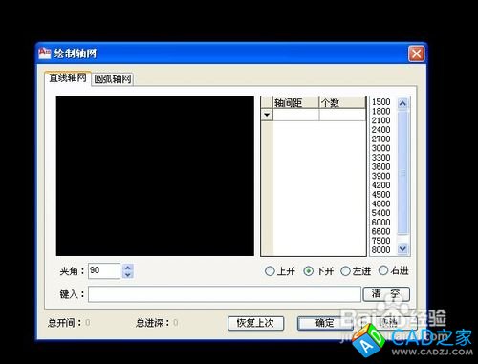Click the 清空 button
The image size is (478, 364).
386,294
